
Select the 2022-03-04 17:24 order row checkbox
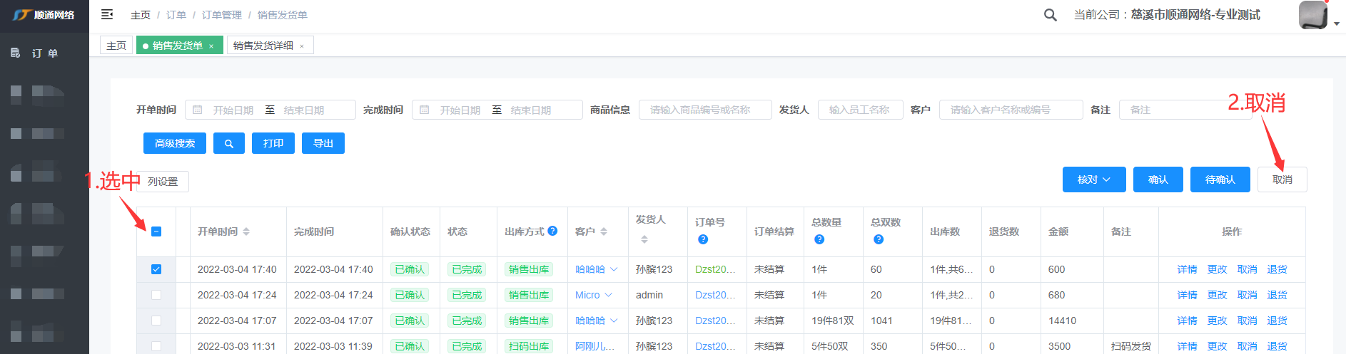click(x=156, y=295)
